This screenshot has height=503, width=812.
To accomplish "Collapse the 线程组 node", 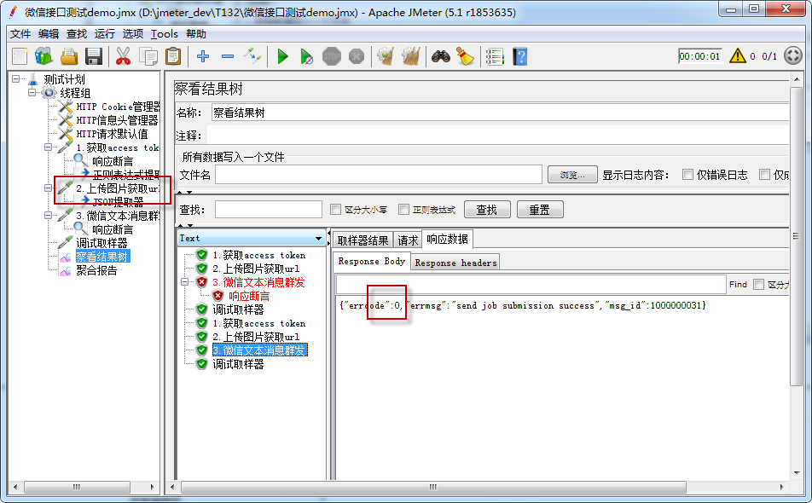I will click(32, 93).
